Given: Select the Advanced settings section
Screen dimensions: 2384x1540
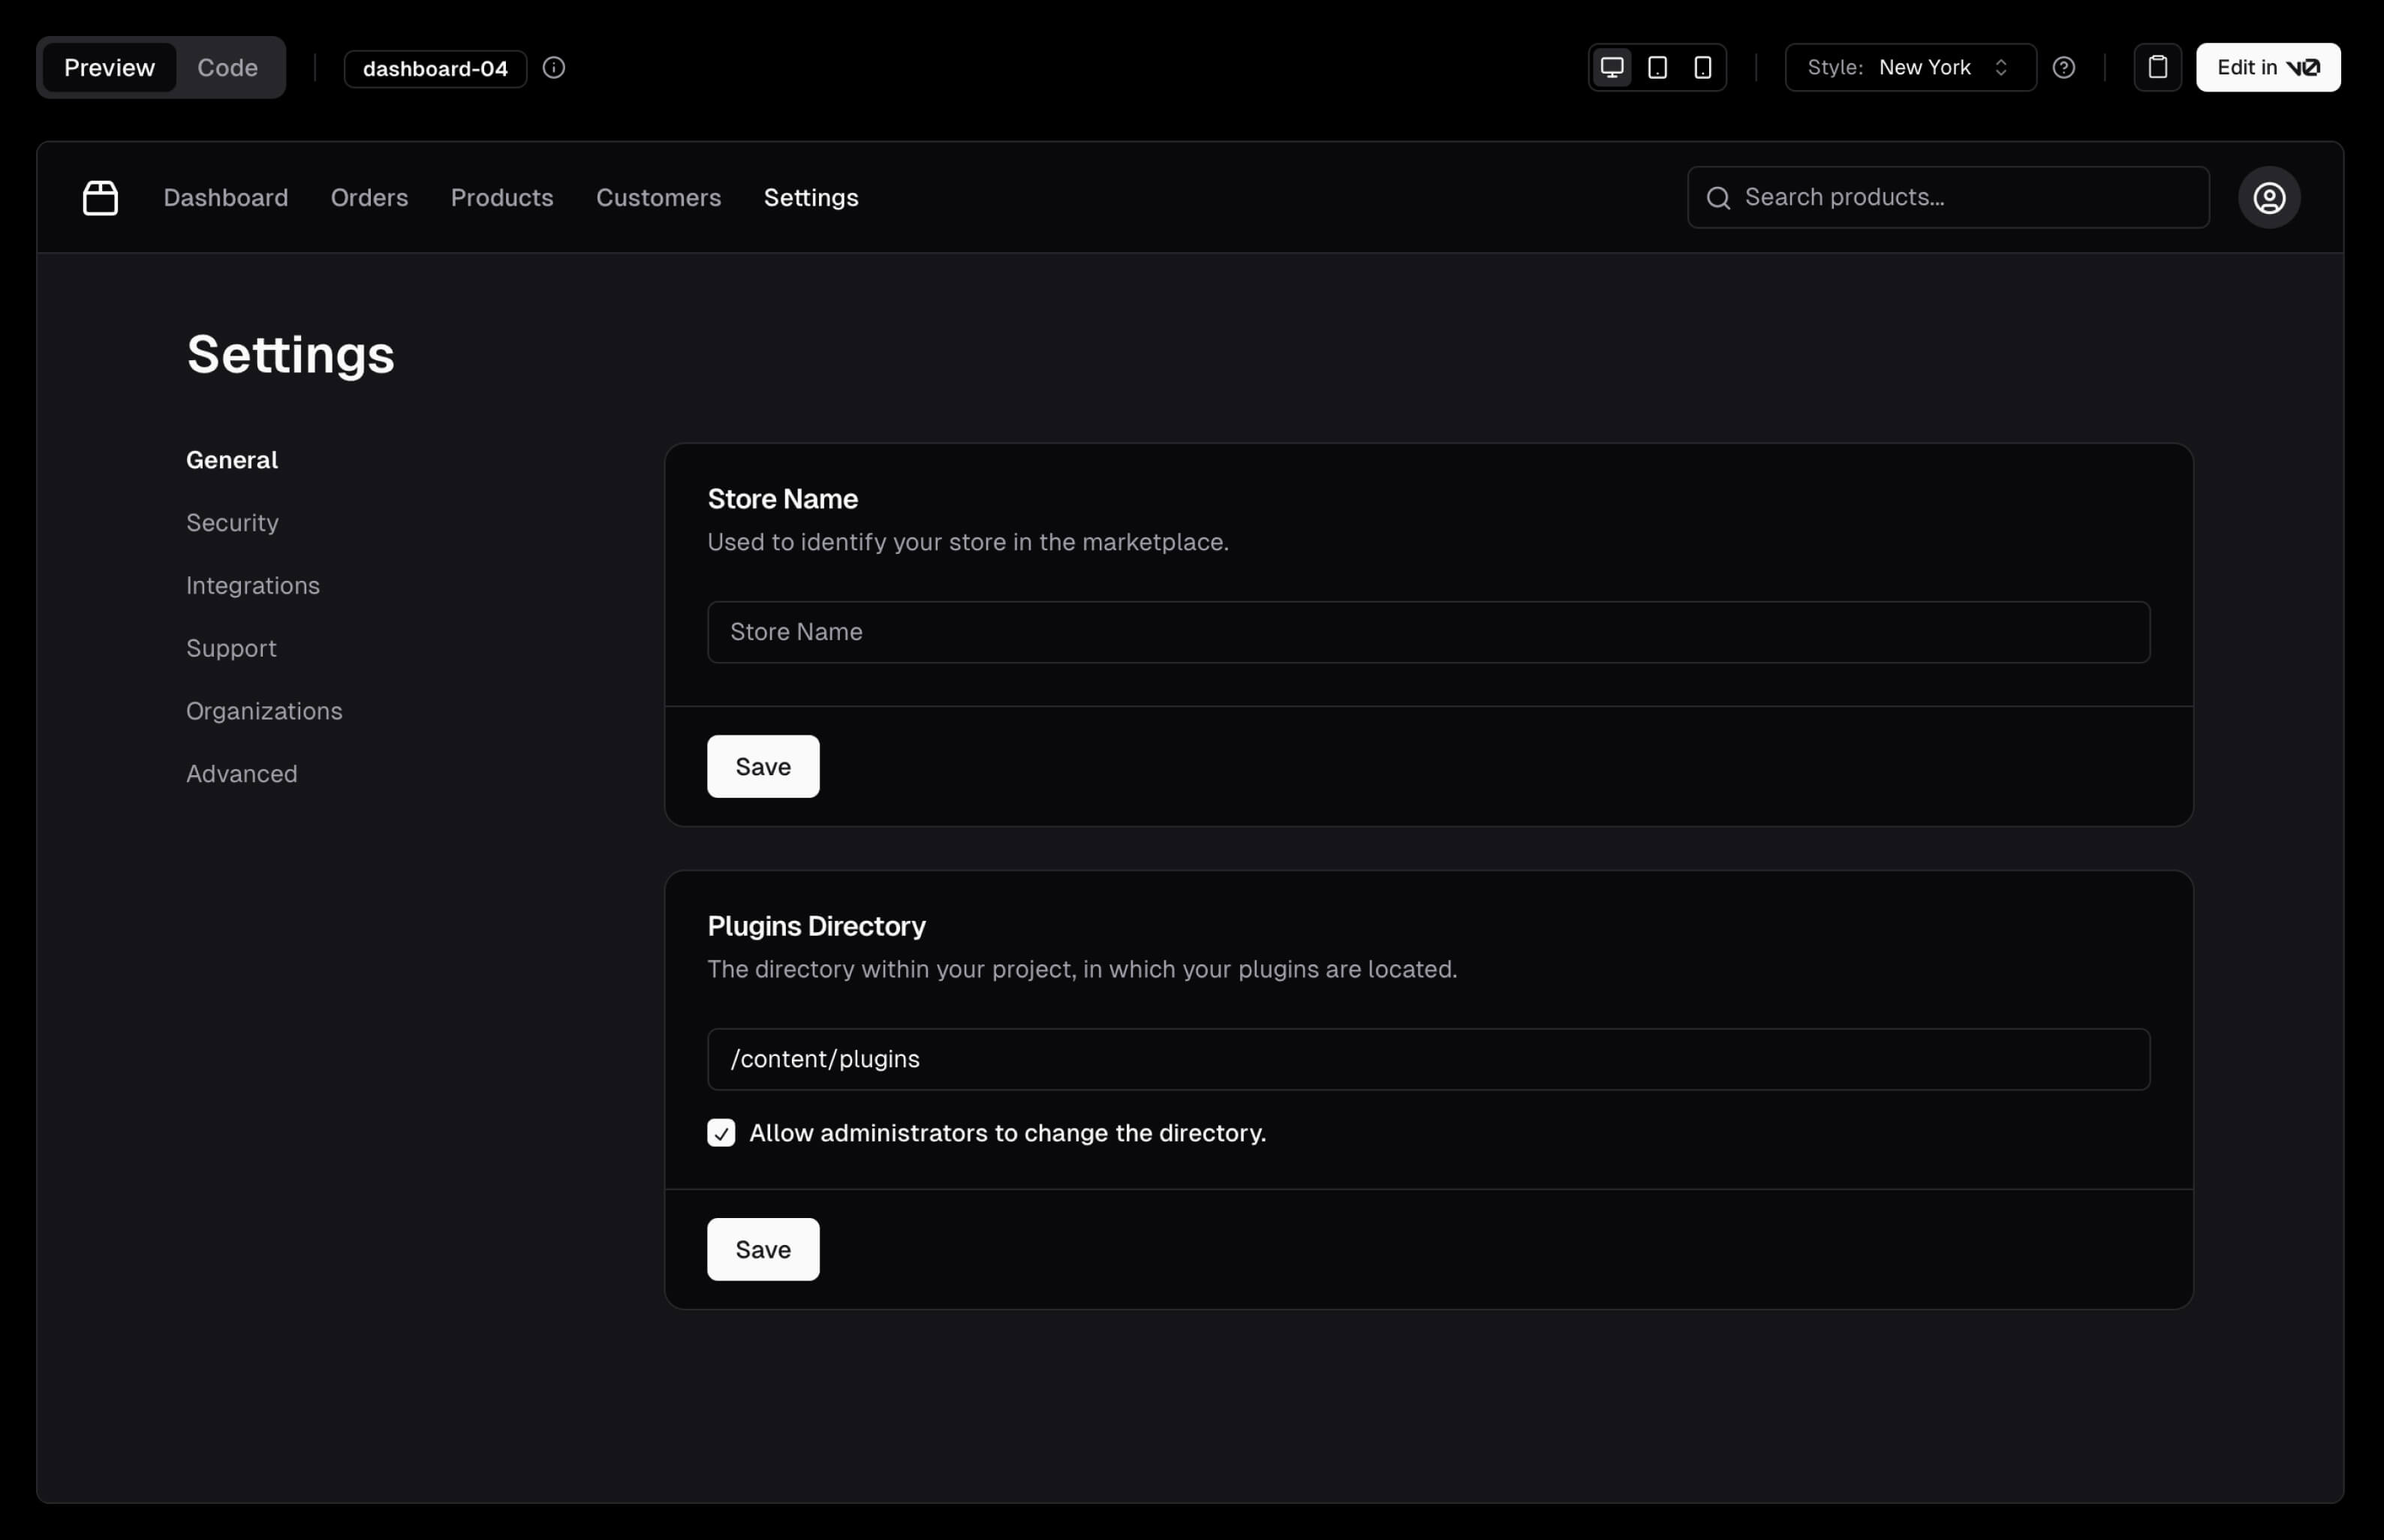Looking at the screenshot, I should [x=241, y=773].
